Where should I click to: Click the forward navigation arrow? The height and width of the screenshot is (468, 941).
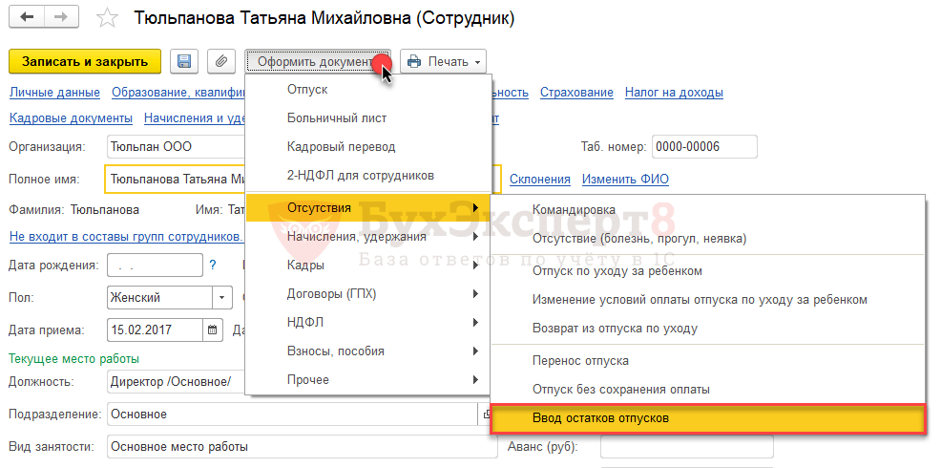pos(61,17)
